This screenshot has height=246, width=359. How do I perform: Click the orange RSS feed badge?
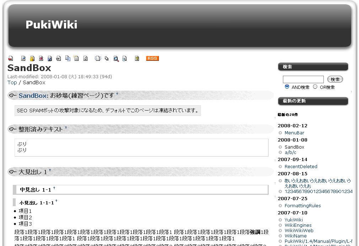pos(152,59)
